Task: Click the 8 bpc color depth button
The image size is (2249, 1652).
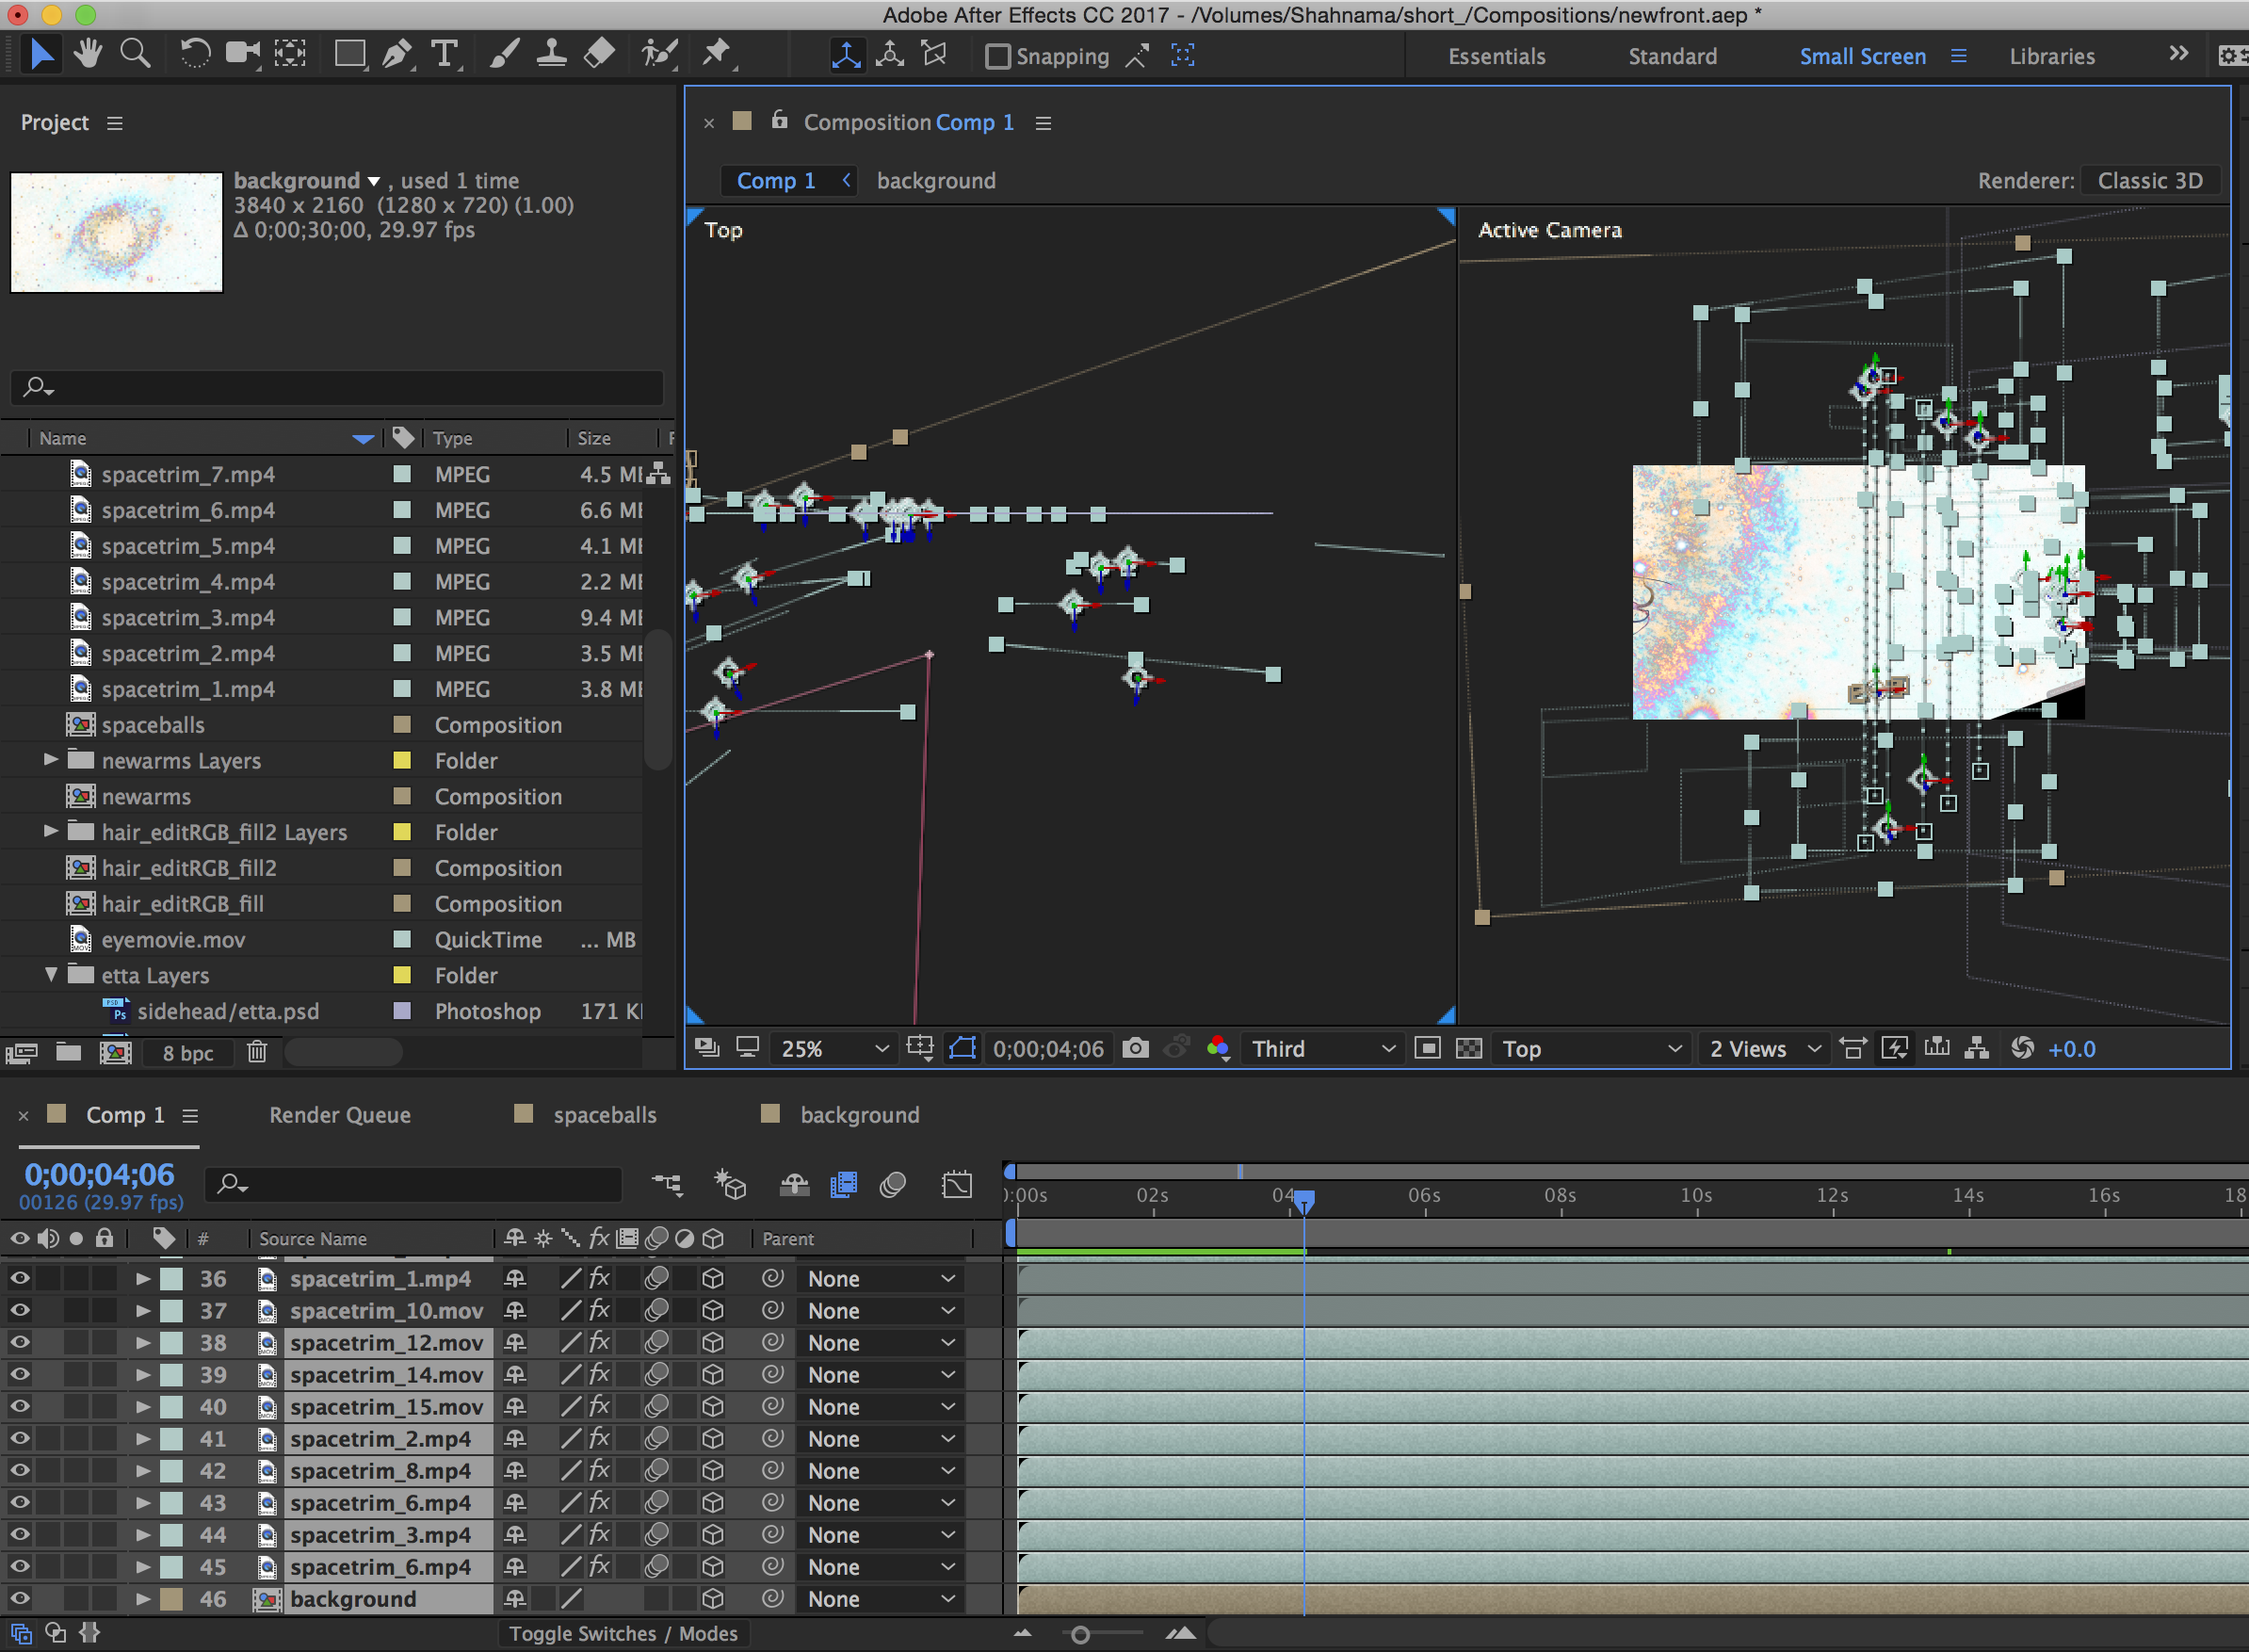Action: point(188,1052)
